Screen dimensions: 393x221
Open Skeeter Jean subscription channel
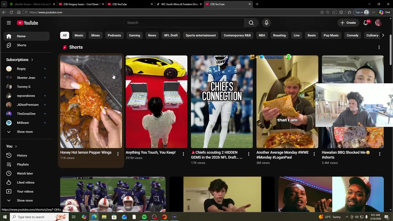click(27, 78)
